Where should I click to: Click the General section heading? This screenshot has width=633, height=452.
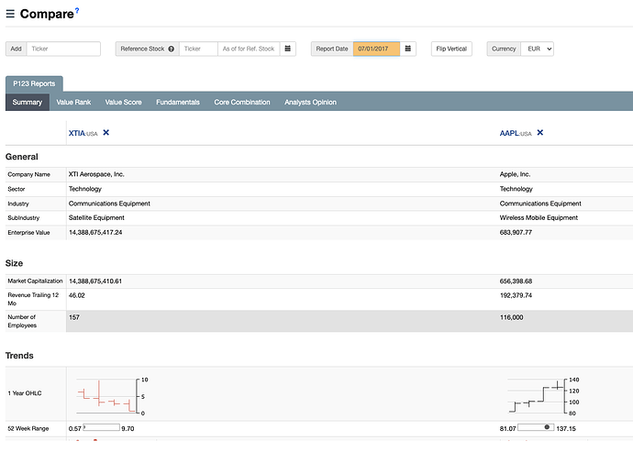22,157
